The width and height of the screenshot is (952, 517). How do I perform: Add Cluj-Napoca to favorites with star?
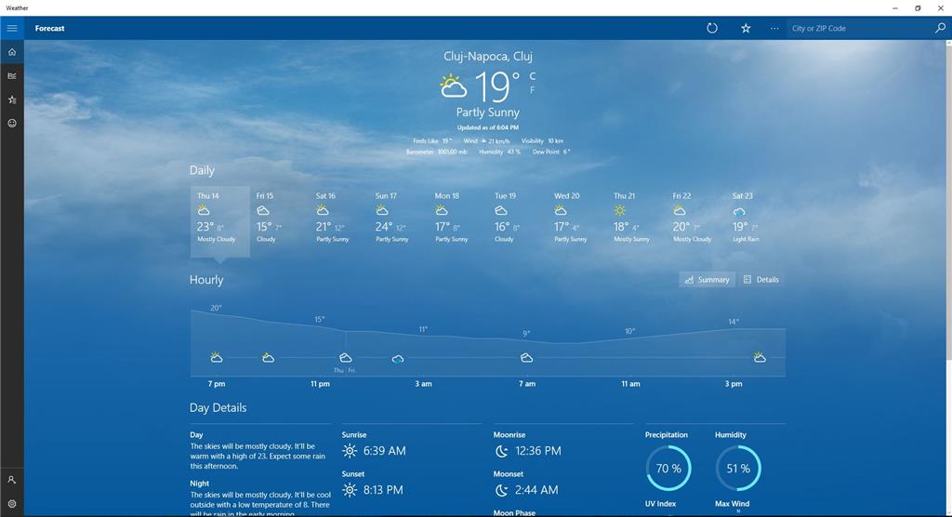[746, 28]
